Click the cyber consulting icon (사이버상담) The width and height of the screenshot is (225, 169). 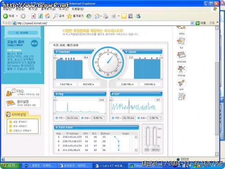(x=8, y=114)
